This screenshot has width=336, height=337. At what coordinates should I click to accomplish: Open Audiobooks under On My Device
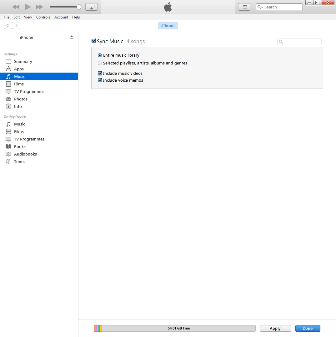(25, 154)
